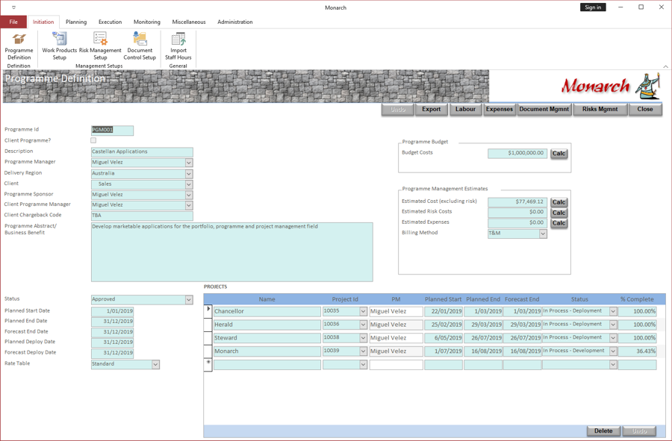Click the Steward project name cell

point(267,338)
